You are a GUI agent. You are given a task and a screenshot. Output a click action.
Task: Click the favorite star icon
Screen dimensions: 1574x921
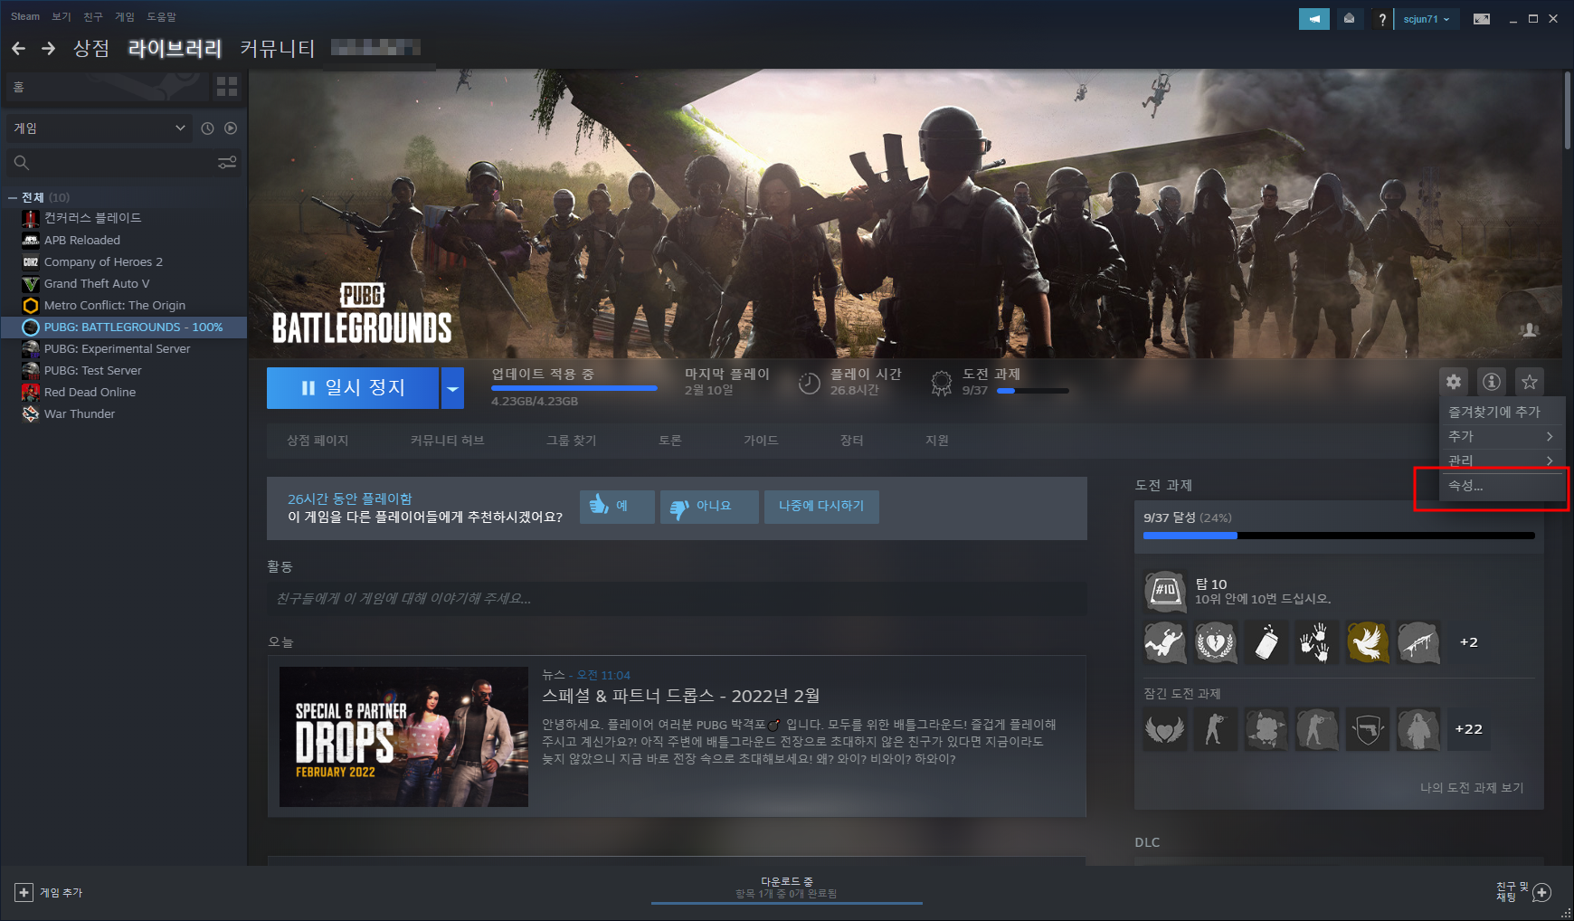click(1530, 382)
